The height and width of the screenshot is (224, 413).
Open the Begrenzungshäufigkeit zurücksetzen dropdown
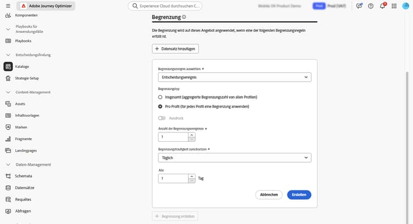pos(234,158)
